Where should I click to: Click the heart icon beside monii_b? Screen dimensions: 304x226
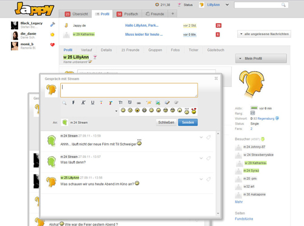(x=52, y=44)
